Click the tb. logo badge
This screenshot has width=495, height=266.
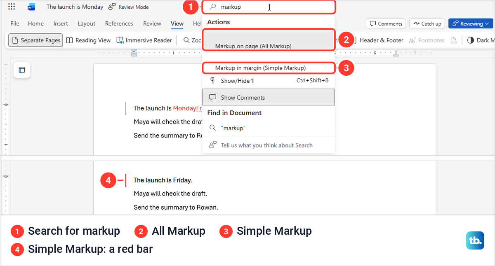[x=475, y=241]
